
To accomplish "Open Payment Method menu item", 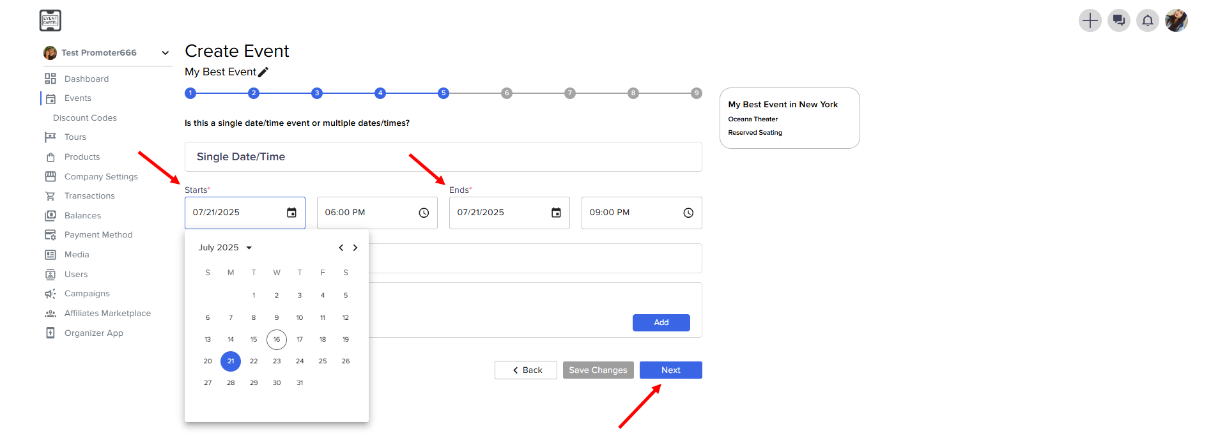I will (98, 235).
